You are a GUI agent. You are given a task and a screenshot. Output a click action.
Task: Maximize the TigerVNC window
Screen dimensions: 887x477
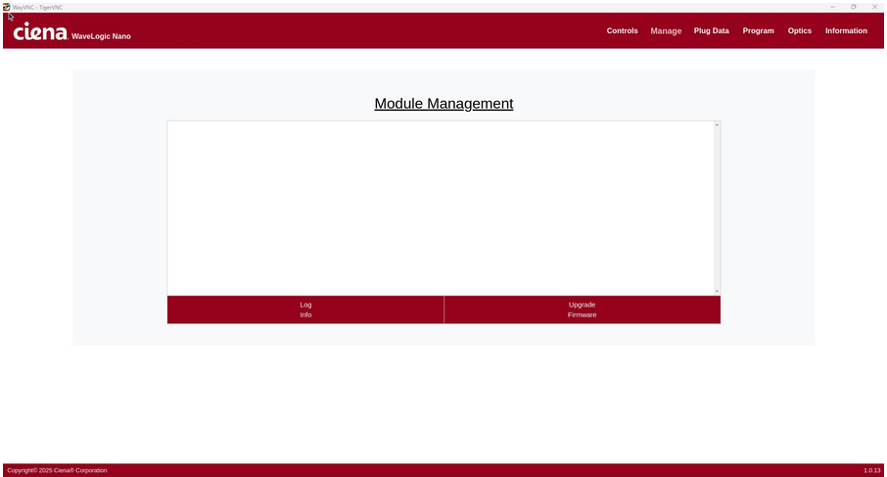coord(853,7)
